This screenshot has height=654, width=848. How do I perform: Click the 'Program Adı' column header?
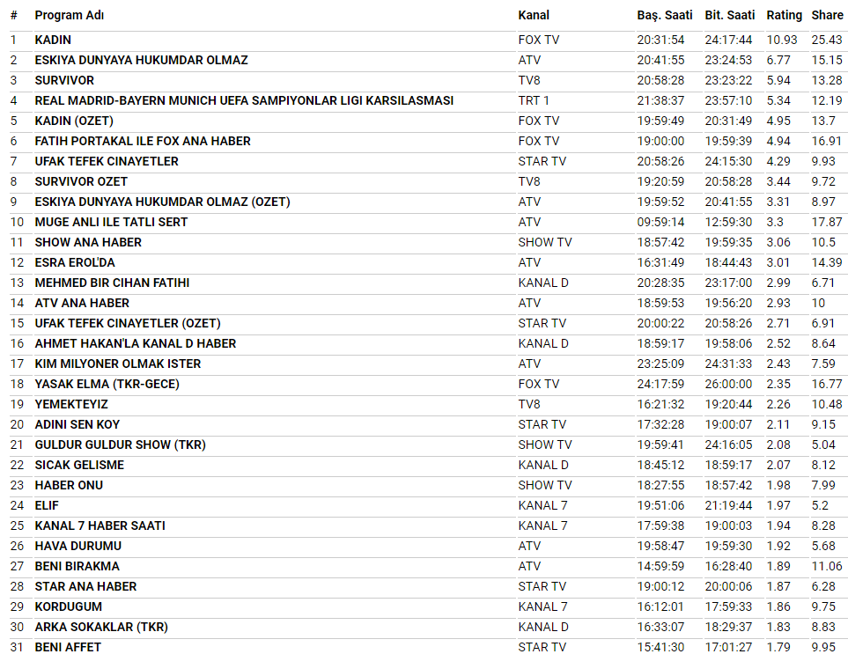point(70,15)
